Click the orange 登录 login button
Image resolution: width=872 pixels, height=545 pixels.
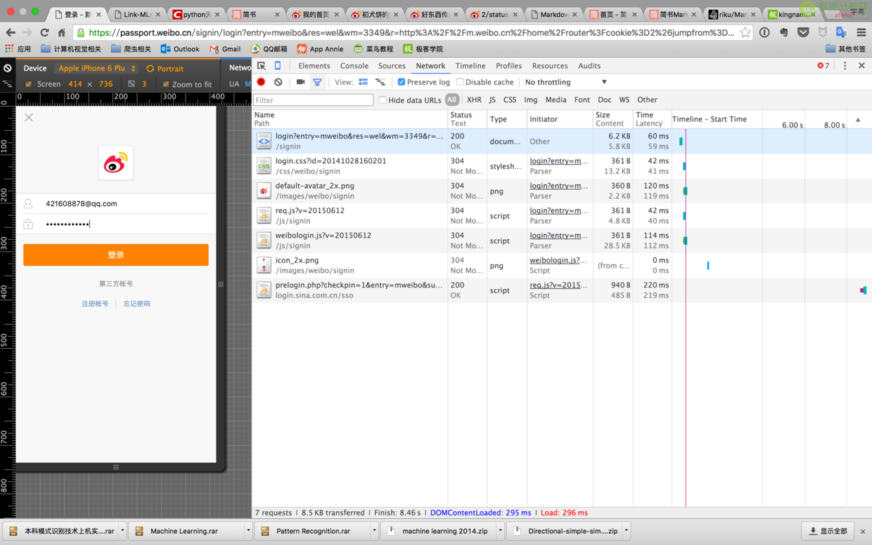coord(116,255)
